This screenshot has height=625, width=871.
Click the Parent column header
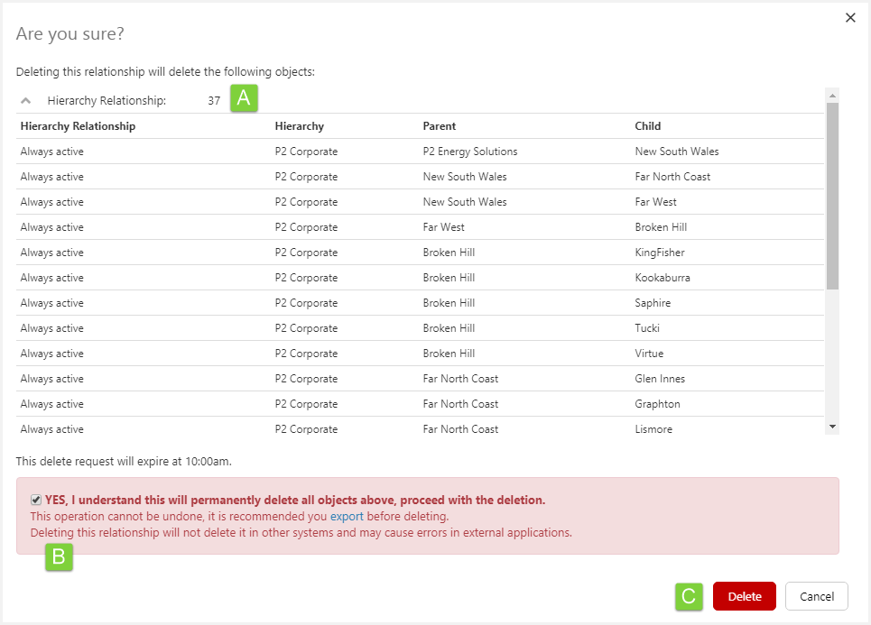(440, 126)
